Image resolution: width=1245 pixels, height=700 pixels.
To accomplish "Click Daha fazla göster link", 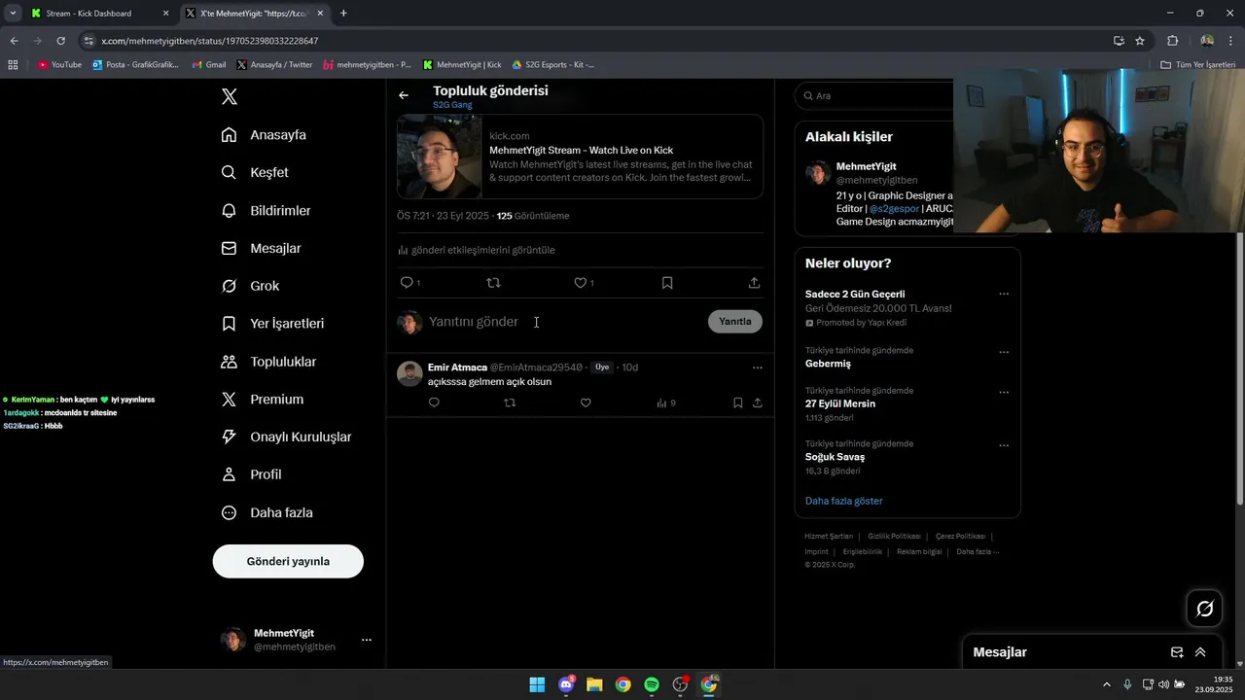I will coord(844,501).
